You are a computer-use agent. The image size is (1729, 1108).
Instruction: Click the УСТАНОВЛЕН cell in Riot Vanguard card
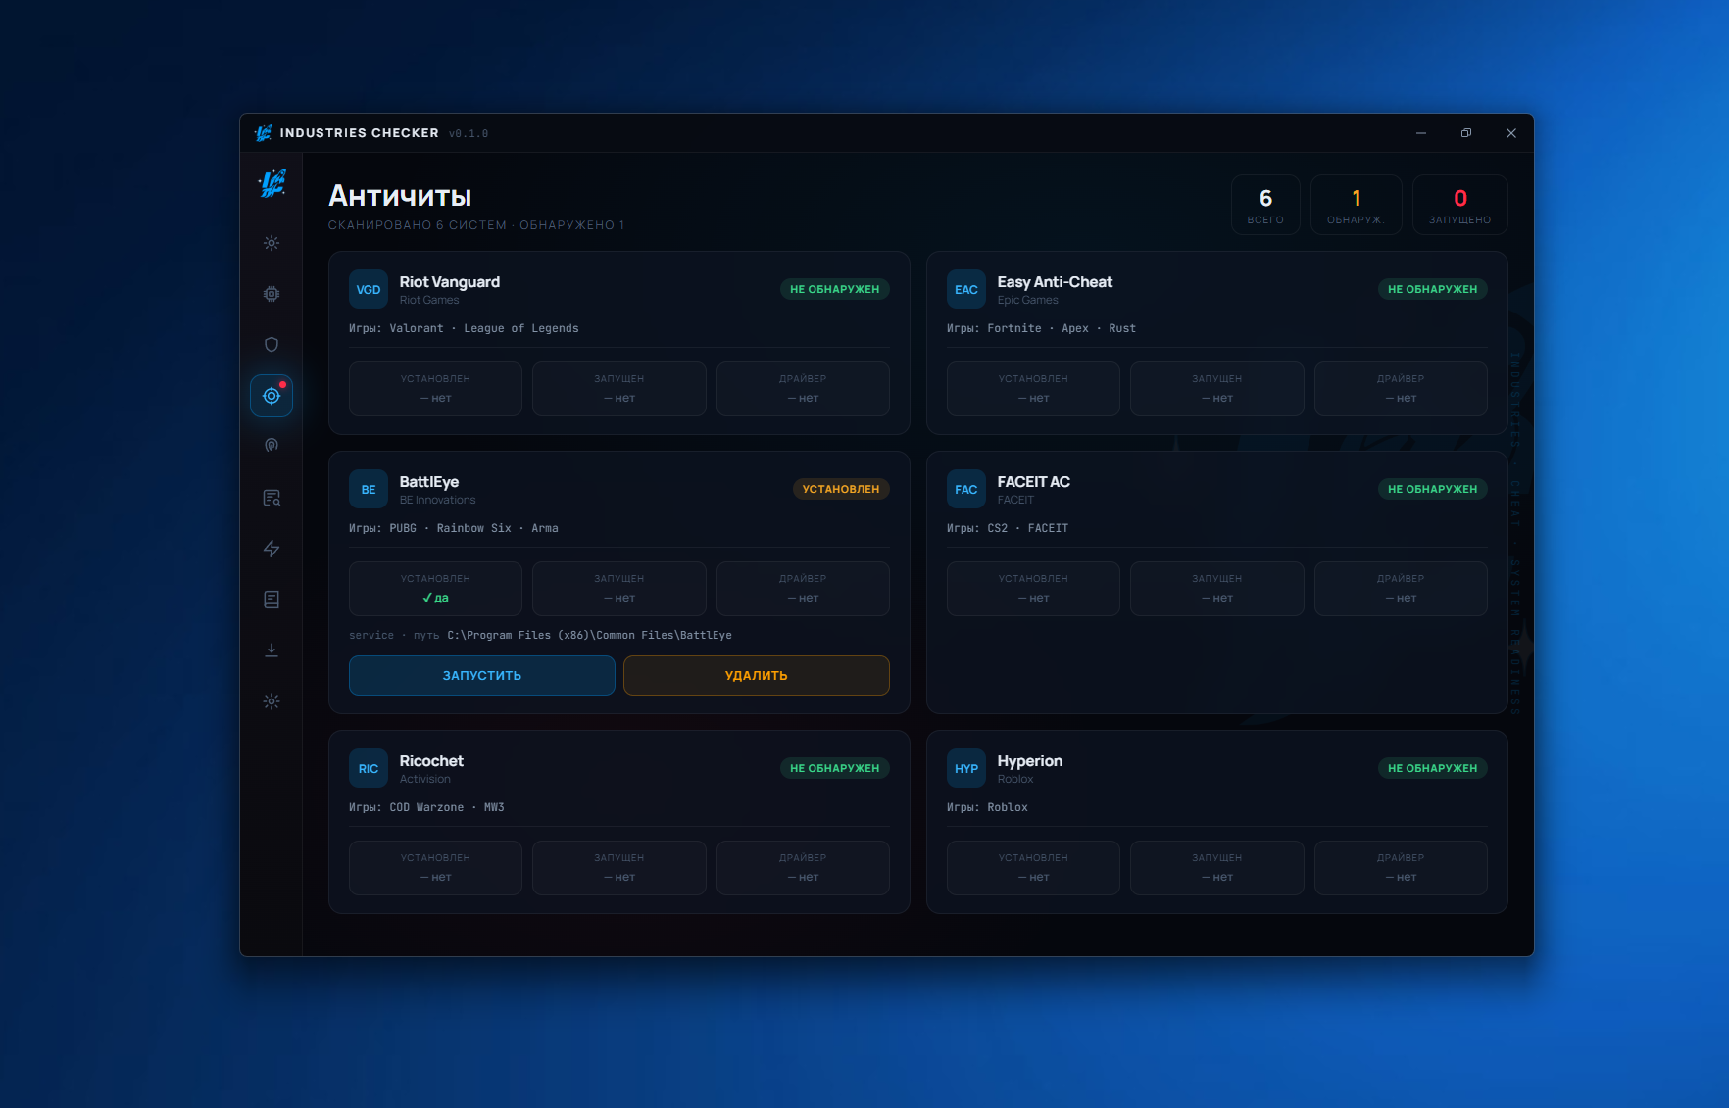(x=435, y=389)
